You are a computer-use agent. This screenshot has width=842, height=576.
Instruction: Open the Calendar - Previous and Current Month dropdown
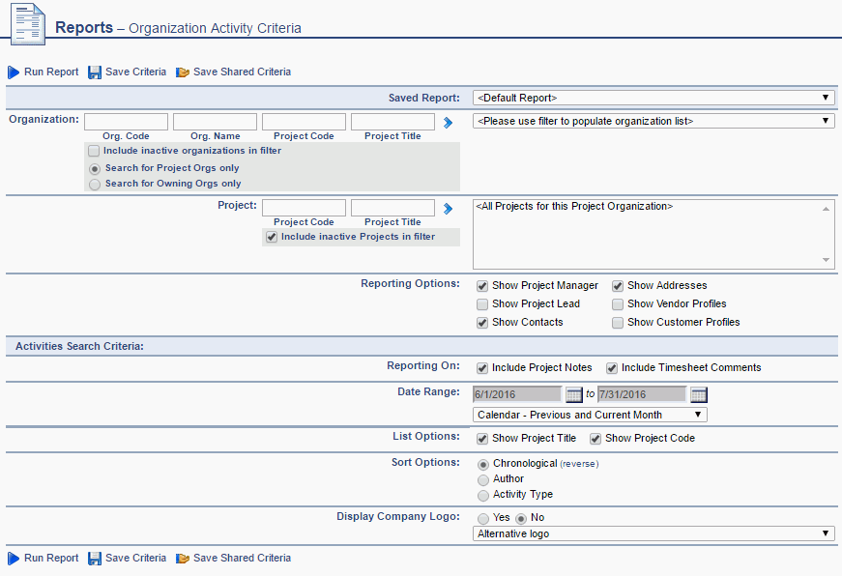pyautogui.click(x=698, y=414)
